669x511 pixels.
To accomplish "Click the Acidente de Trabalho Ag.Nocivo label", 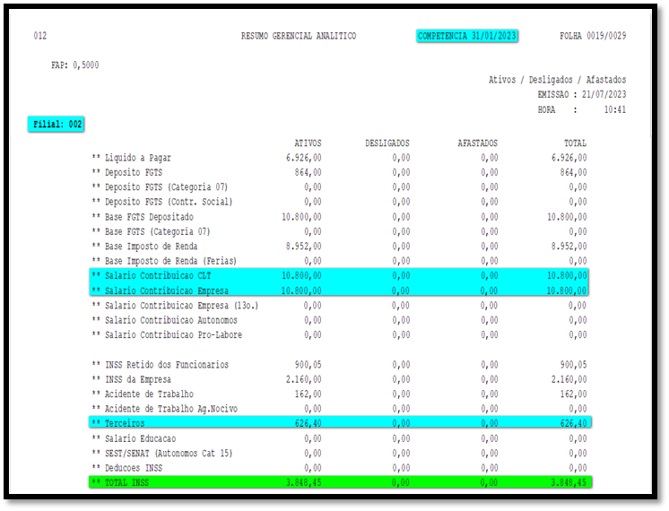I will (x=171, y=409).
